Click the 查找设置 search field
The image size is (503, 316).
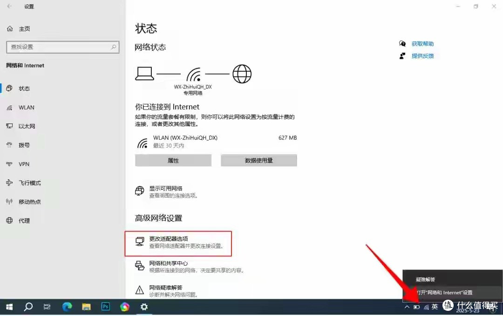pos(63,47)
